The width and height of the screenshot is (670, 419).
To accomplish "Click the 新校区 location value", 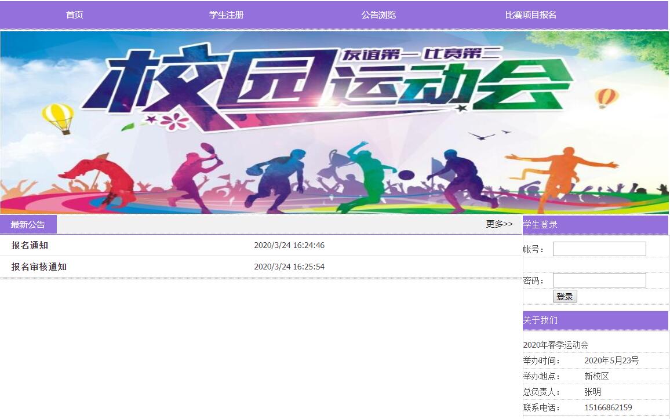I will click(596, 376).
